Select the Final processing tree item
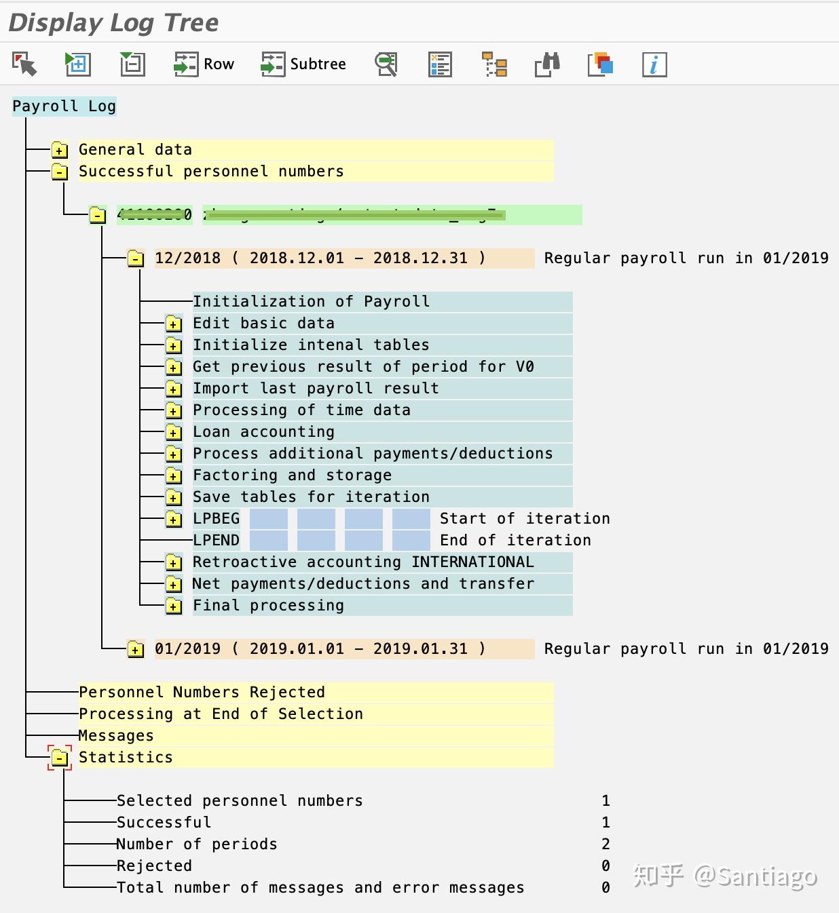The width and height of the screenshot is (839, 913). (x=267, y=605)
